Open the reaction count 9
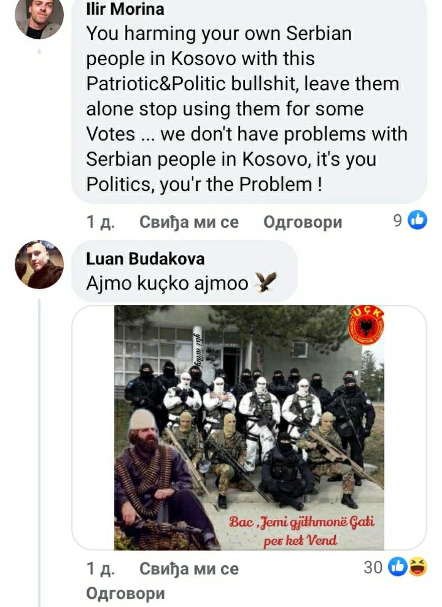The height and width of the screenshot is (607, 442). pyautogui.click(x=397, y=220)
